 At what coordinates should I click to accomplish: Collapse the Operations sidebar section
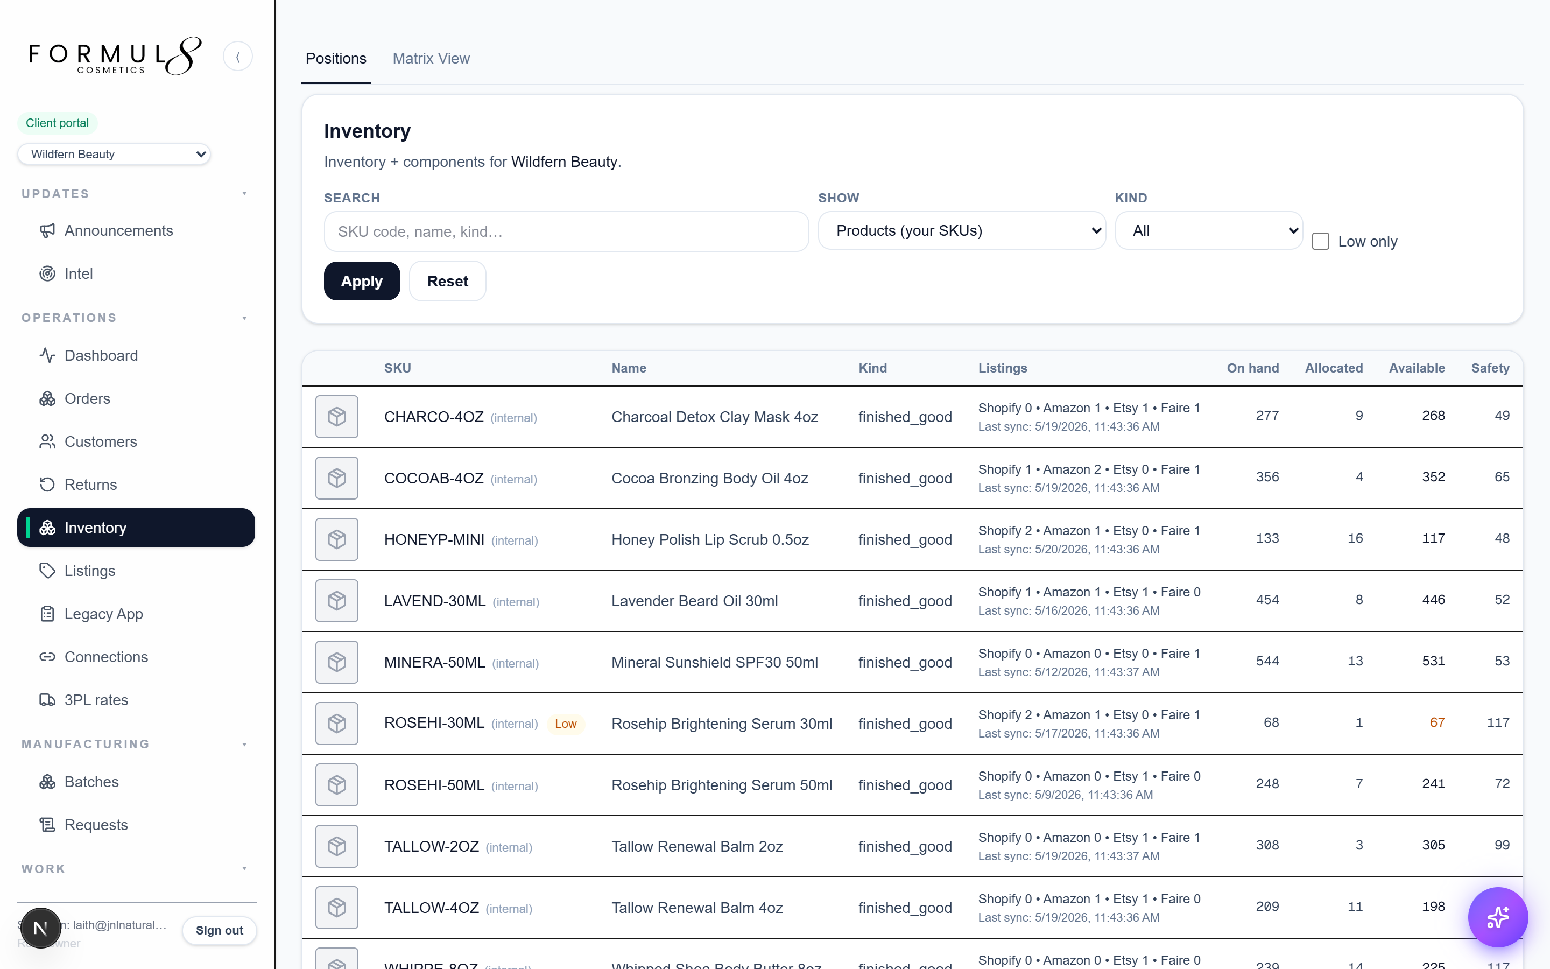click(244, 318)
